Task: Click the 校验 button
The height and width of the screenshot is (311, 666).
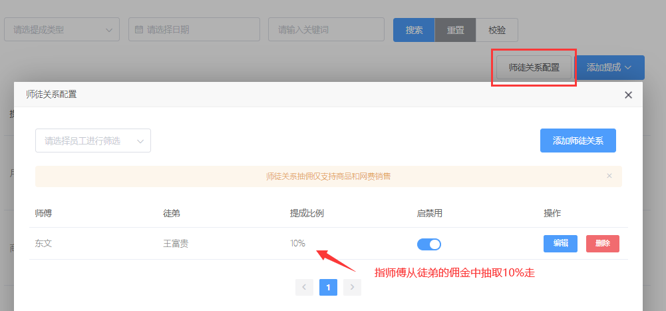Action: (x=497, y=30)
